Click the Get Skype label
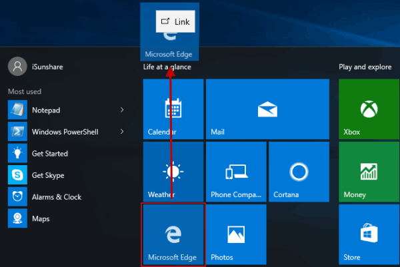The image size is (400, 267). click(x=48, y=175)
